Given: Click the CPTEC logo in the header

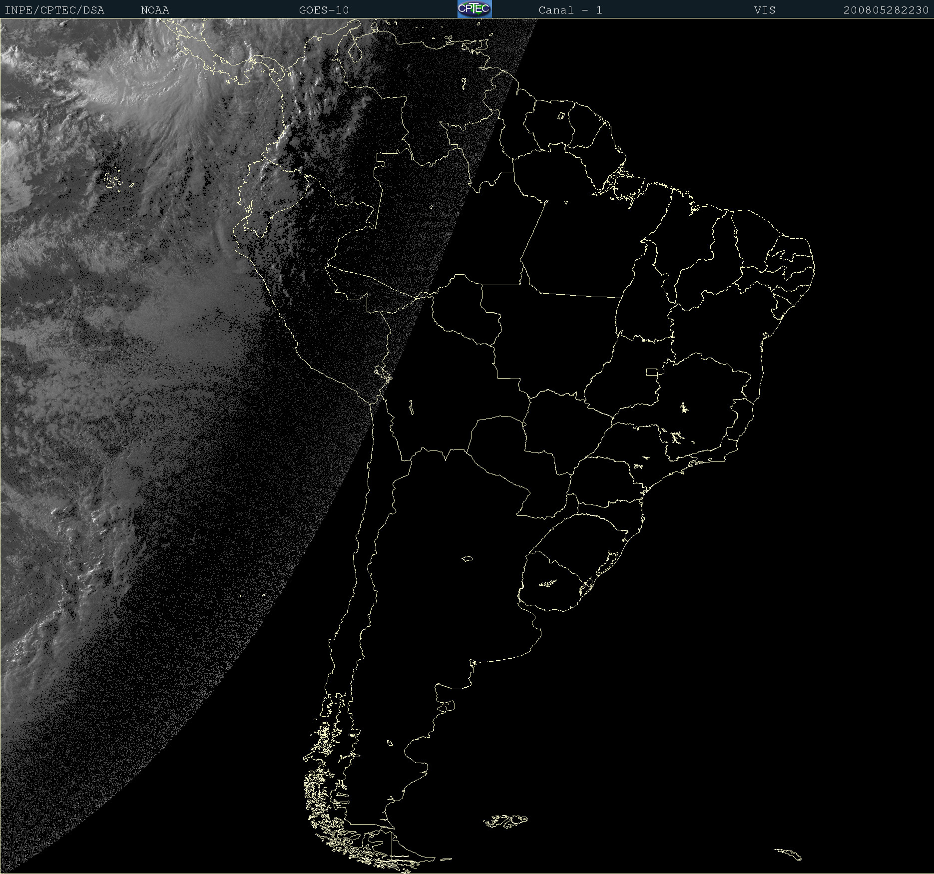Looking at the screenshot, I should tap(474, 9).
